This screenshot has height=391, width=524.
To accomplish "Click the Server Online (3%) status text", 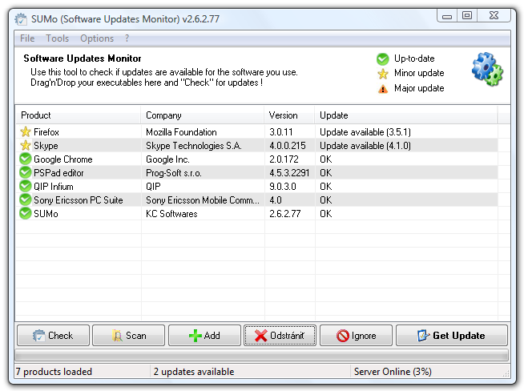I will click(393, 372).
